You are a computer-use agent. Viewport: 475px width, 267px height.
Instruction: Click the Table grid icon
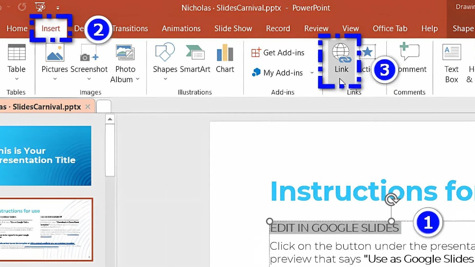[17, 52]
